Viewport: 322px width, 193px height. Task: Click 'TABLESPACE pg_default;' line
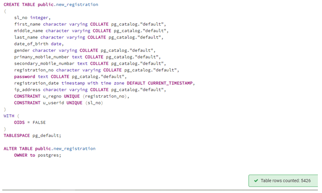coord(32,136)
